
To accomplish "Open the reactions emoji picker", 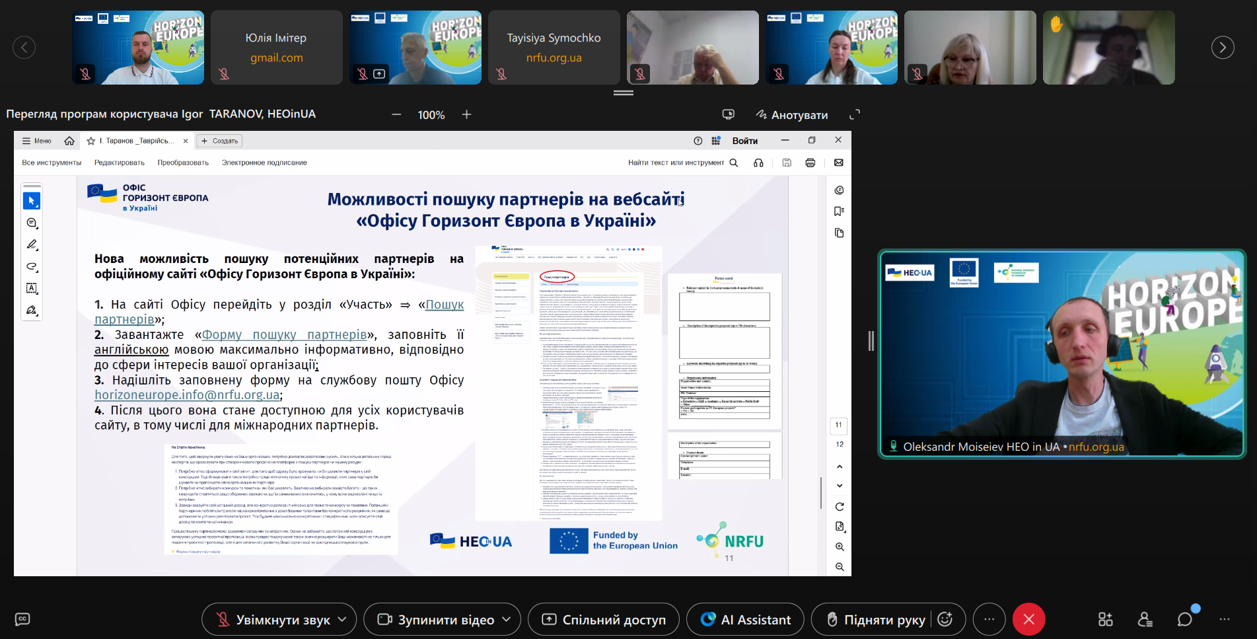I will point(945,619).
